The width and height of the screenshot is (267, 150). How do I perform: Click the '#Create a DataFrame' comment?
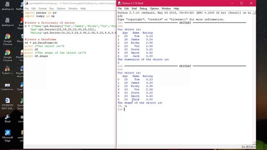pos(40,40)
